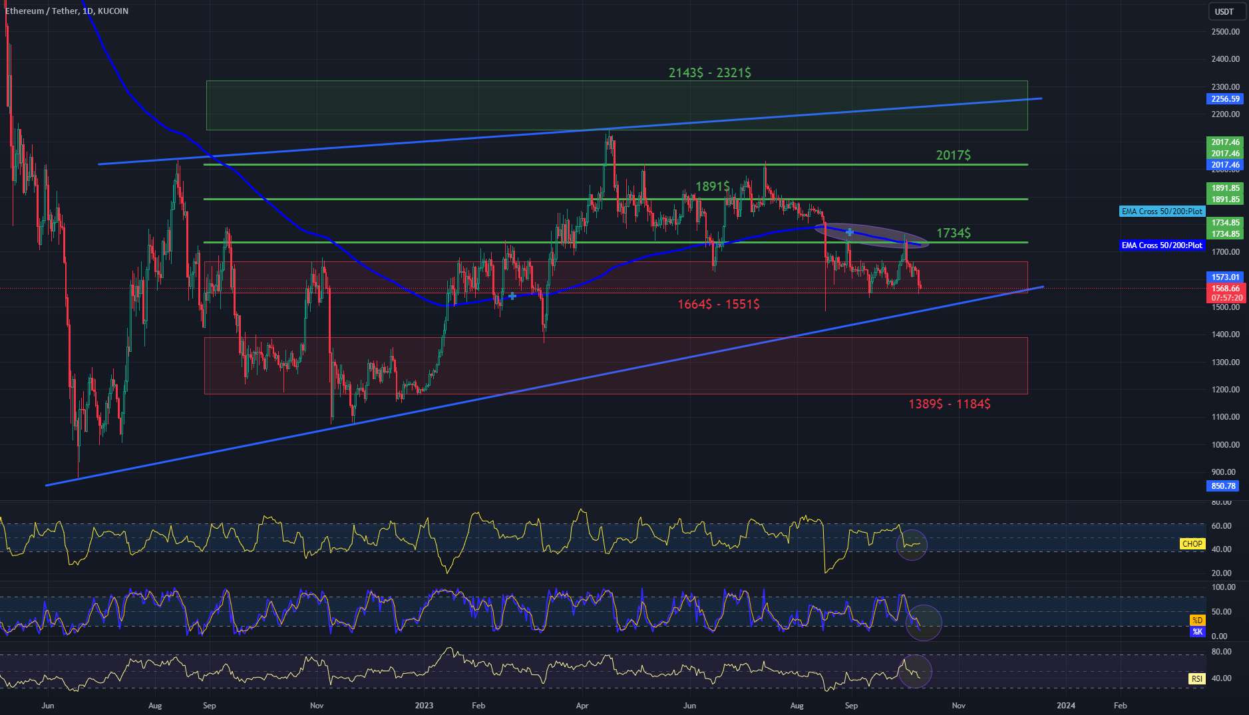Click the '2143$ - 2321$' zone text
Viewport: 1249px width, 715px height.
(x=710, y=72)
